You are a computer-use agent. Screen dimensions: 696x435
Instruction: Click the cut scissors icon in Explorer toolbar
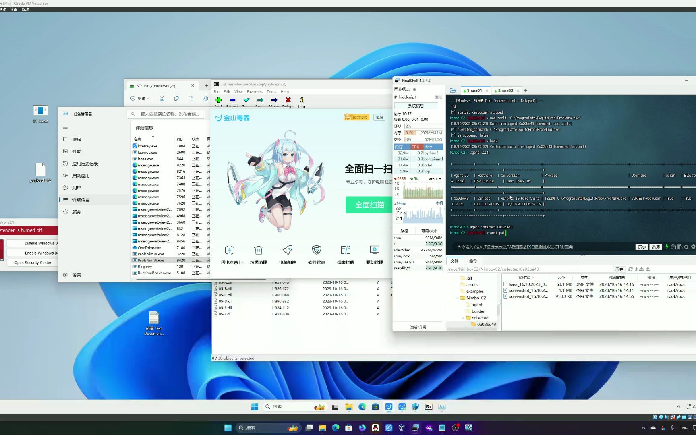(162, 98)
